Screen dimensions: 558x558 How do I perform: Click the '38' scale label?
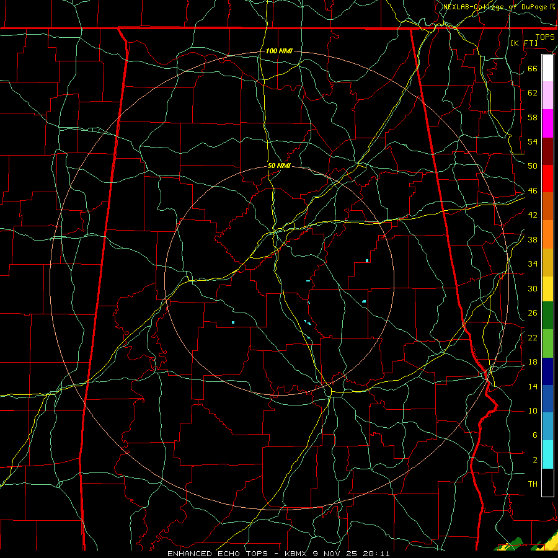coord(533,239)
